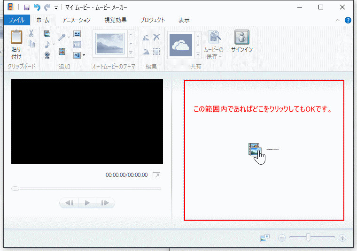Expand the AutoMovie themes gallery
Screen dimensions: 357x251
tap(131, 53)
